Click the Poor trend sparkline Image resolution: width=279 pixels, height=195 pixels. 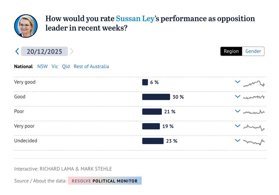pos(254,112)
